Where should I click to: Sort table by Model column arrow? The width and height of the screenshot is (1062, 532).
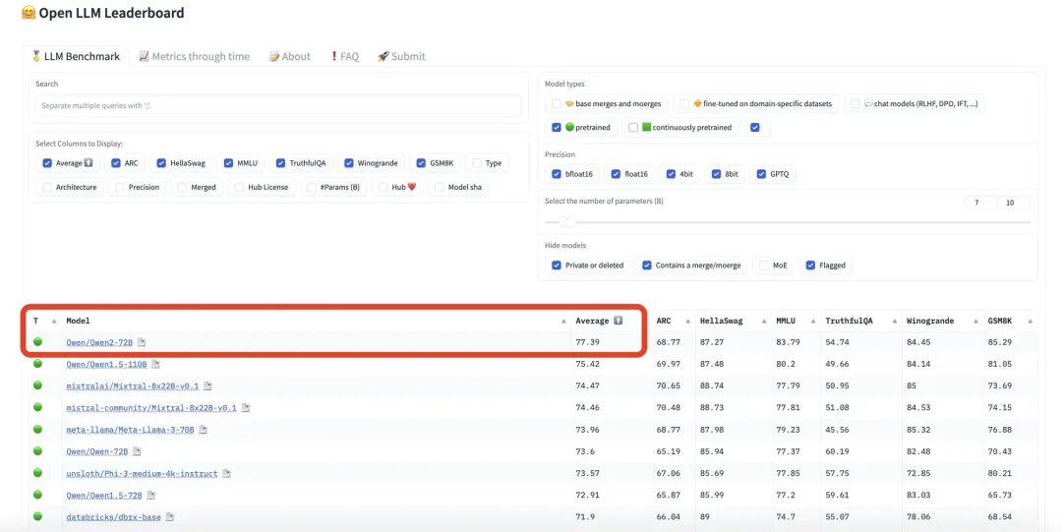click(563, 322)
